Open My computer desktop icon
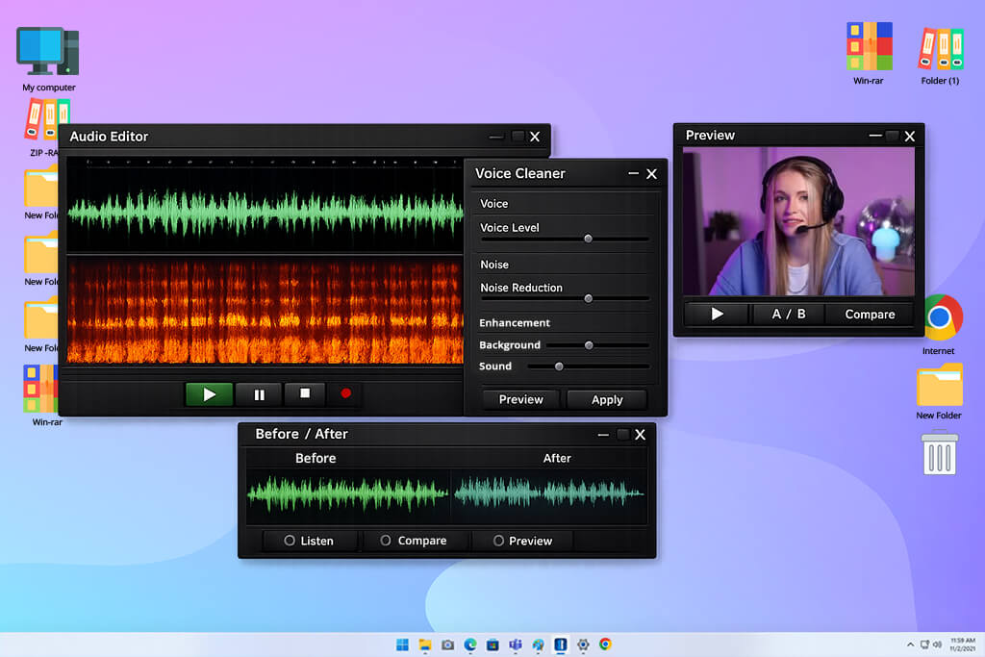985x657 pixels. (x=48, y=60)
